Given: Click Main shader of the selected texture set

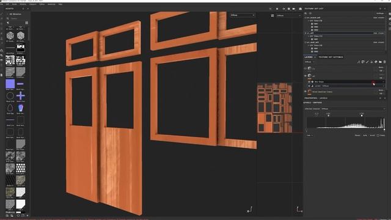Looking at the screenshot, I should click(379, 33).
